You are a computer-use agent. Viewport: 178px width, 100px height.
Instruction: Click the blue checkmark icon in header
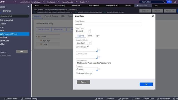coord(169,2)
